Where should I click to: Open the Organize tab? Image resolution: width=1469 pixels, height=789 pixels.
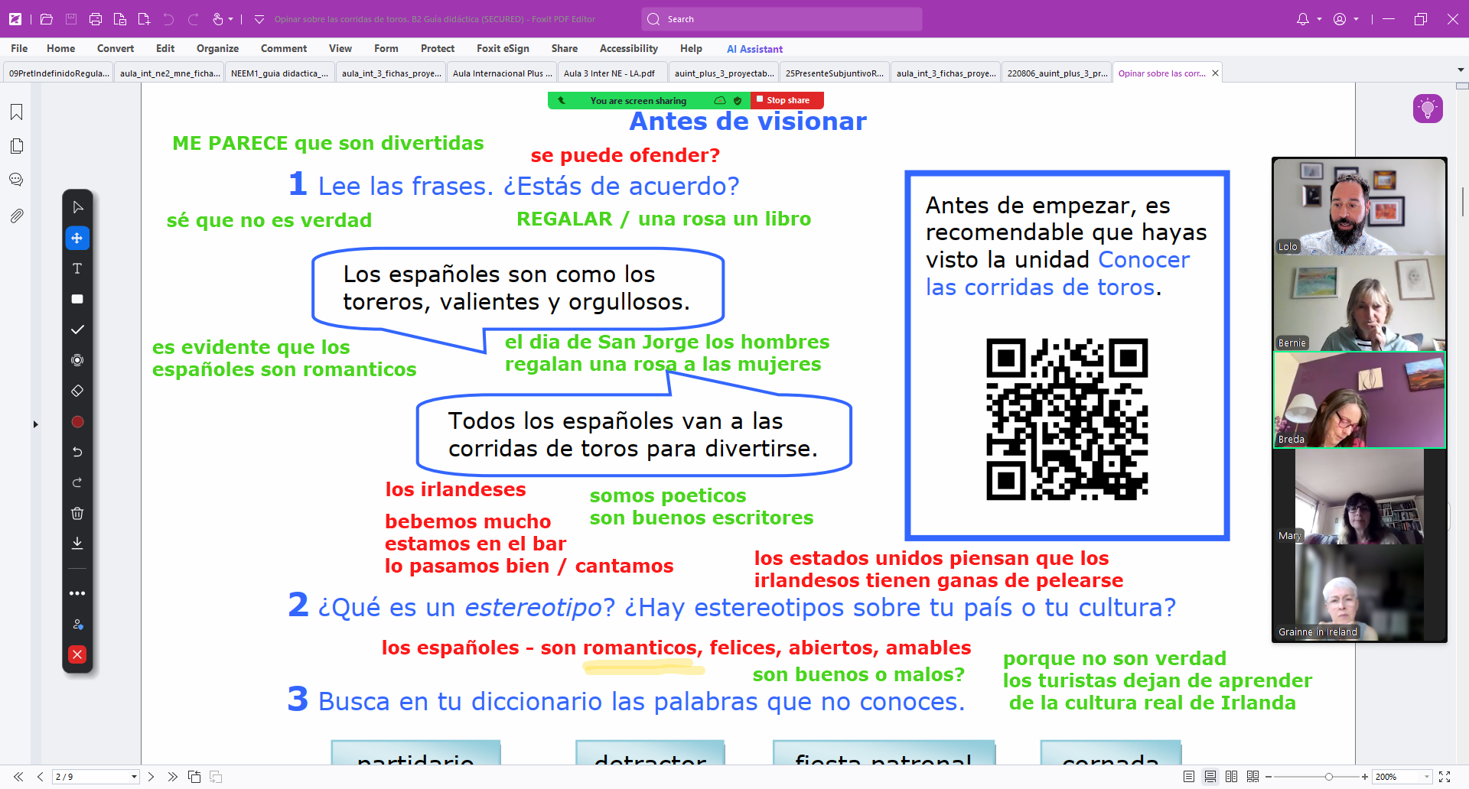pyautogui.click(x=217, y=48)
